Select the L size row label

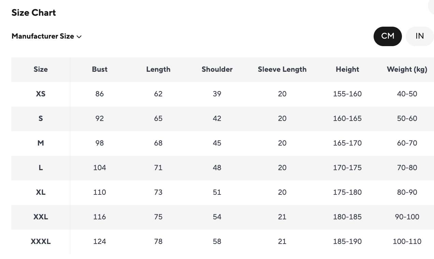[x=41, y=168]
